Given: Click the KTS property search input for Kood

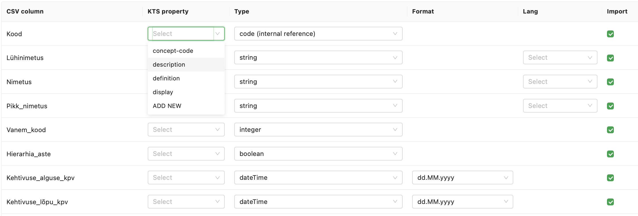Looking at the screenshot, I should 182,34.
